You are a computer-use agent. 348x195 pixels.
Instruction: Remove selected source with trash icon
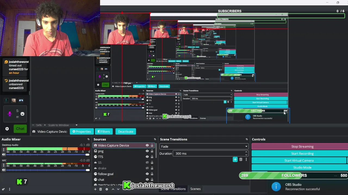(x=101, y=189)
